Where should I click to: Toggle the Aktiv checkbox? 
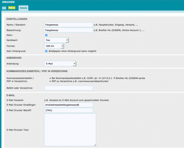pos(46,35)
